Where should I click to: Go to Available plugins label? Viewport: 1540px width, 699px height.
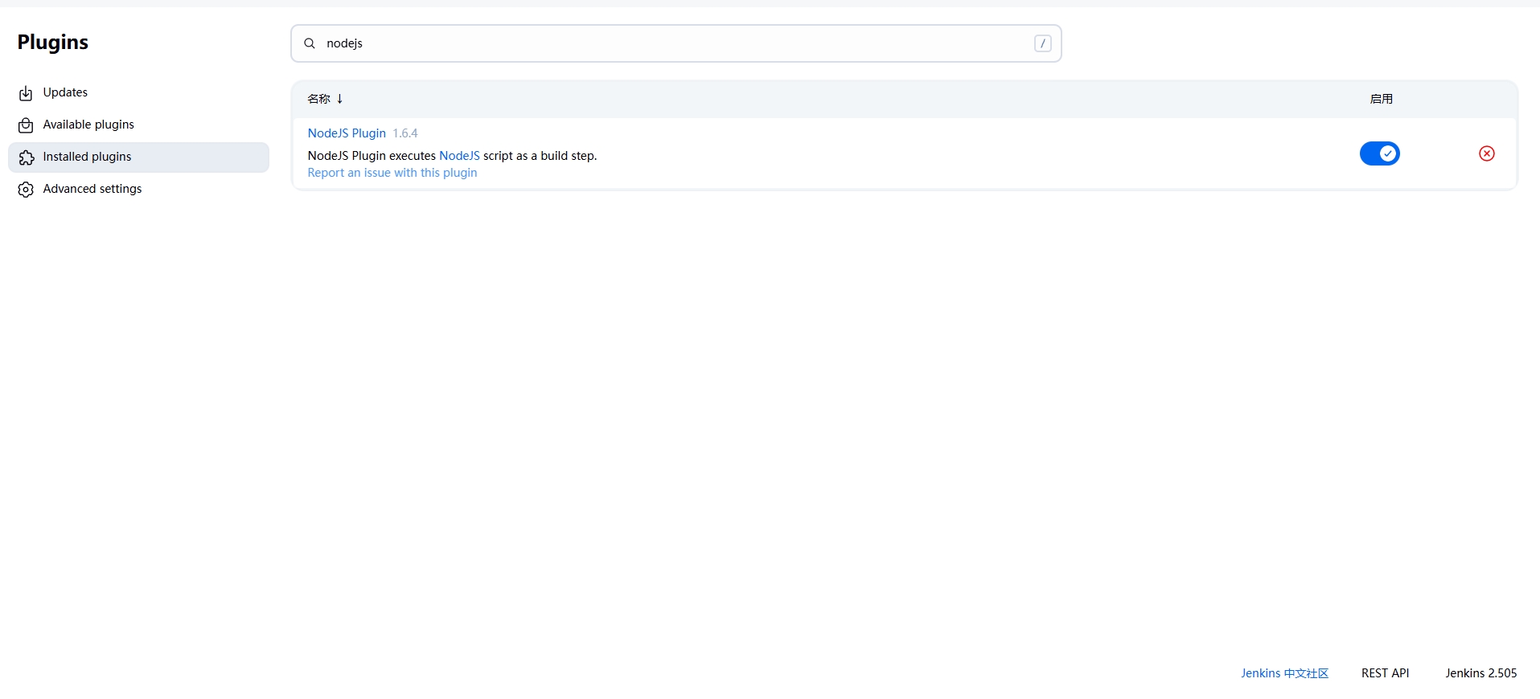[x=88, y=125]
